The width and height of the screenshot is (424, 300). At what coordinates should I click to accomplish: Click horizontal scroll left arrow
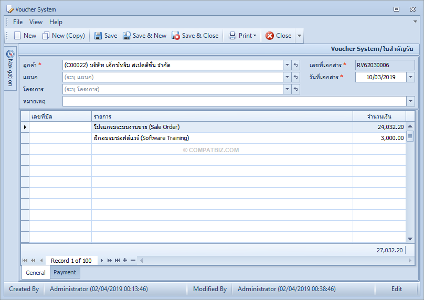pos(141,261)
